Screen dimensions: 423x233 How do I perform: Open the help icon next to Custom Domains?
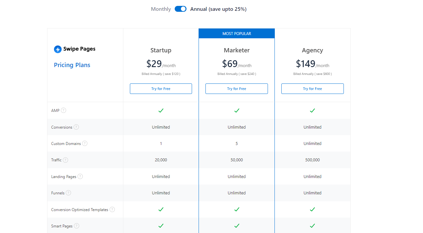tap(85, 143)
